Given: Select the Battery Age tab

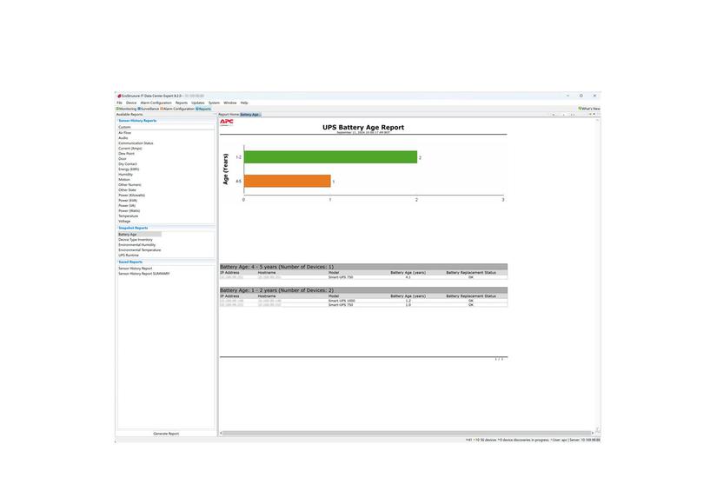Looking at the screenshot, I should [250, 115].
